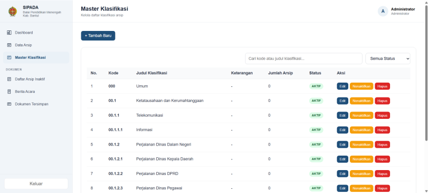Delete the Umum classification
428x193 pixels.
pyautogui.click(x=382, y=86)
